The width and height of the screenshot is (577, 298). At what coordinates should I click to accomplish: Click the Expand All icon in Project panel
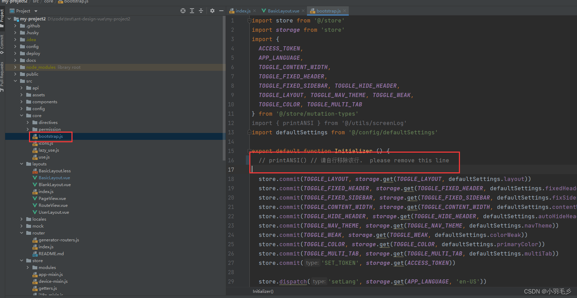point(192,11)
